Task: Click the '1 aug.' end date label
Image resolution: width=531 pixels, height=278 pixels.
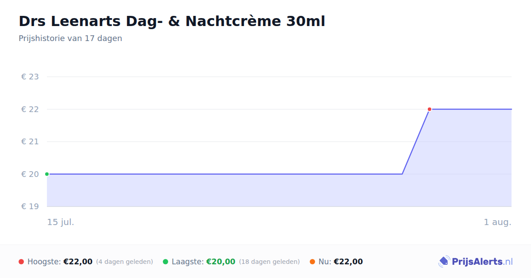Action: pos(497,222)
